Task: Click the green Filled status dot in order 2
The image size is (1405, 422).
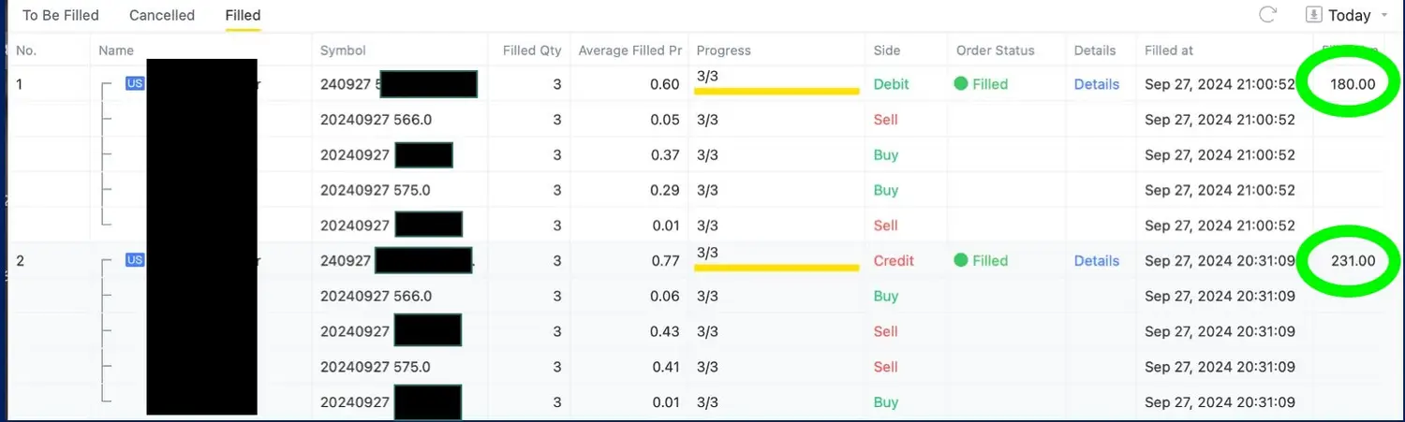Action: pyautogui.click(x=960, y=260)
